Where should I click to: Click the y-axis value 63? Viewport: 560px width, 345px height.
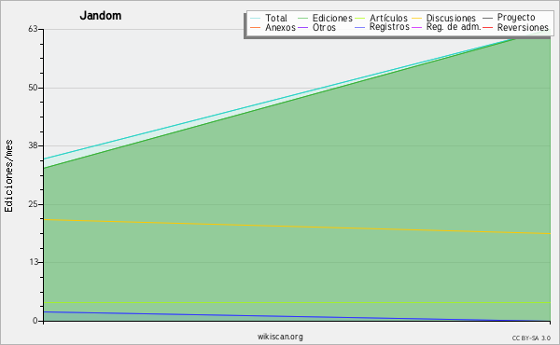coord(33,29)
